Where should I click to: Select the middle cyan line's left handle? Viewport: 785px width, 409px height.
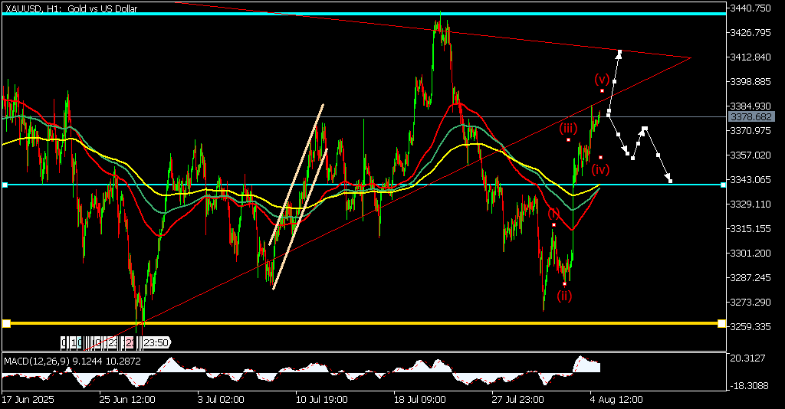coord(5,185)
